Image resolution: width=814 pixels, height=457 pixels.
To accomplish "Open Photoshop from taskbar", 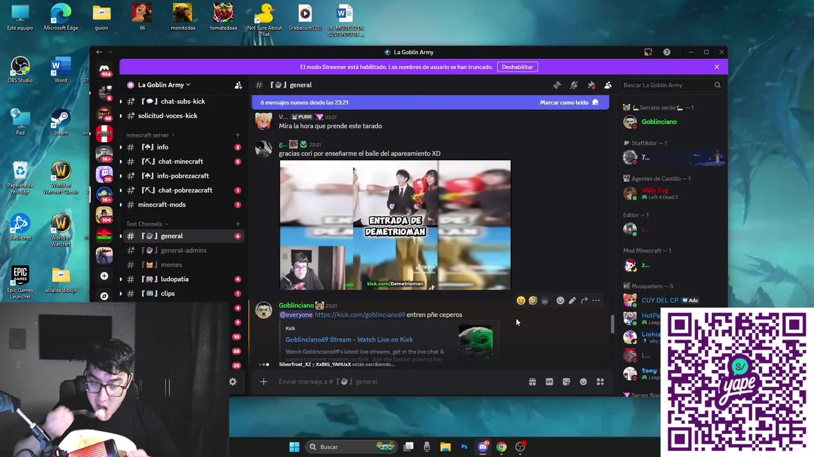I will 464,447.
